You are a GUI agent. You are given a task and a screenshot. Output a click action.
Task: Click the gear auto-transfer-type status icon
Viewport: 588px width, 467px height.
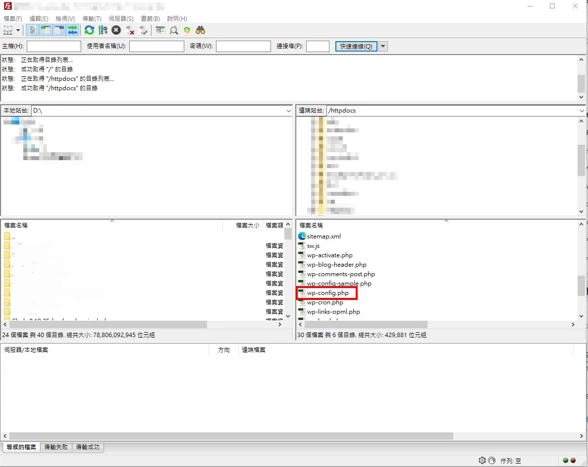pos(482,460)
